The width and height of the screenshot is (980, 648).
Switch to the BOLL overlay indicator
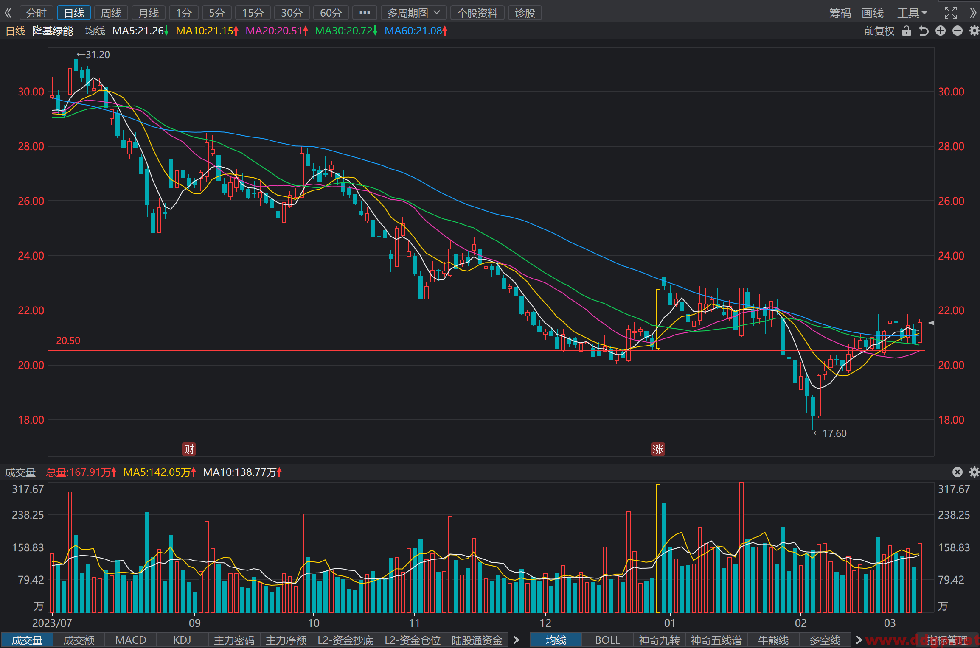pyautogui.click(x=607, y=640)
